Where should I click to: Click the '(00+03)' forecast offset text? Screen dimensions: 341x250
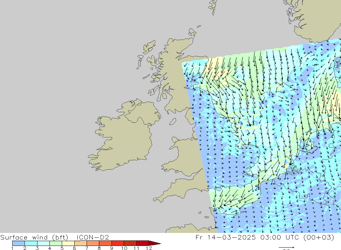(318, 237)
